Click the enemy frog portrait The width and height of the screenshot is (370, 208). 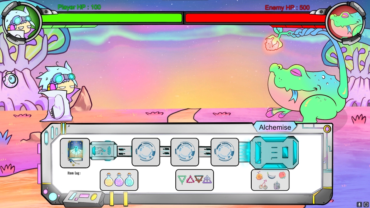tap(345, 22)
